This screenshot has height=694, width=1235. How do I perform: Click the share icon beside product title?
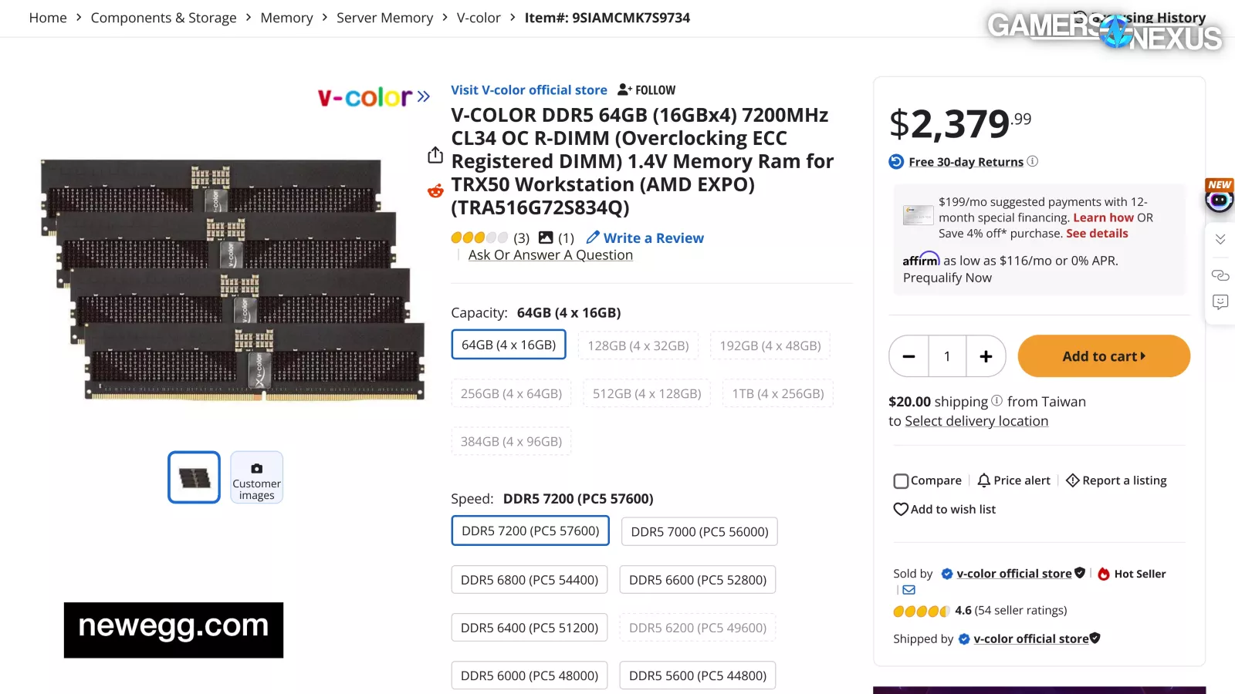coord(435,155)
